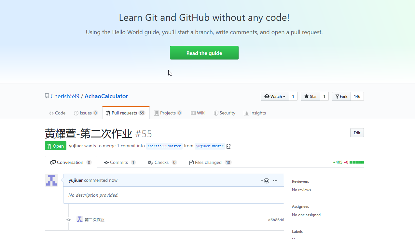Star the repository
Screen dimensions: 415x239
(x=311, y=96)
